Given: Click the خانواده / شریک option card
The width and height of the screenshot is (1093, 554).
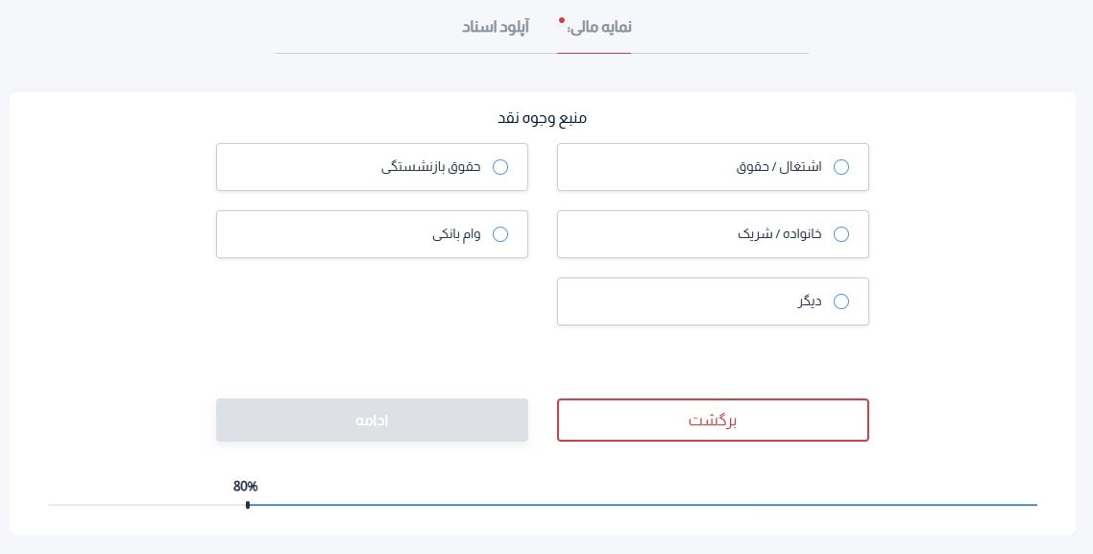Looking at the screenshot, I should (x=713, y=233).
